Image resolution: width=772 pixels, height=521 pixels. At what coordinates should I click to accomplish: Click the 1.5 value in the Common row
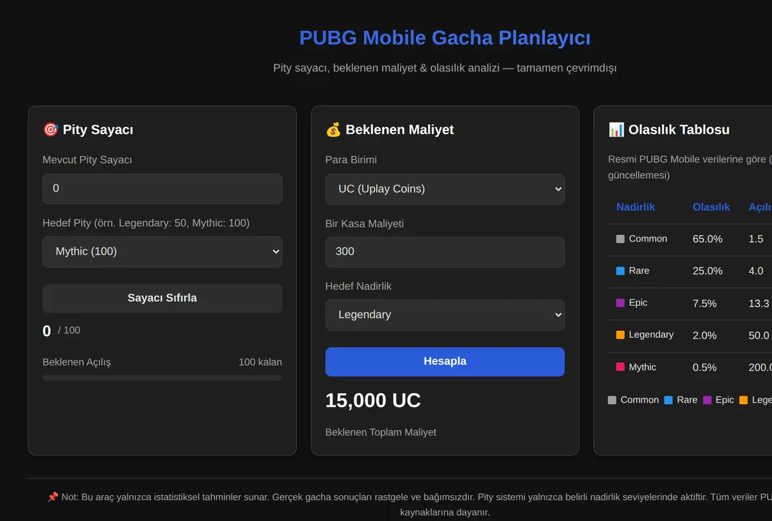tap(756, 239)
